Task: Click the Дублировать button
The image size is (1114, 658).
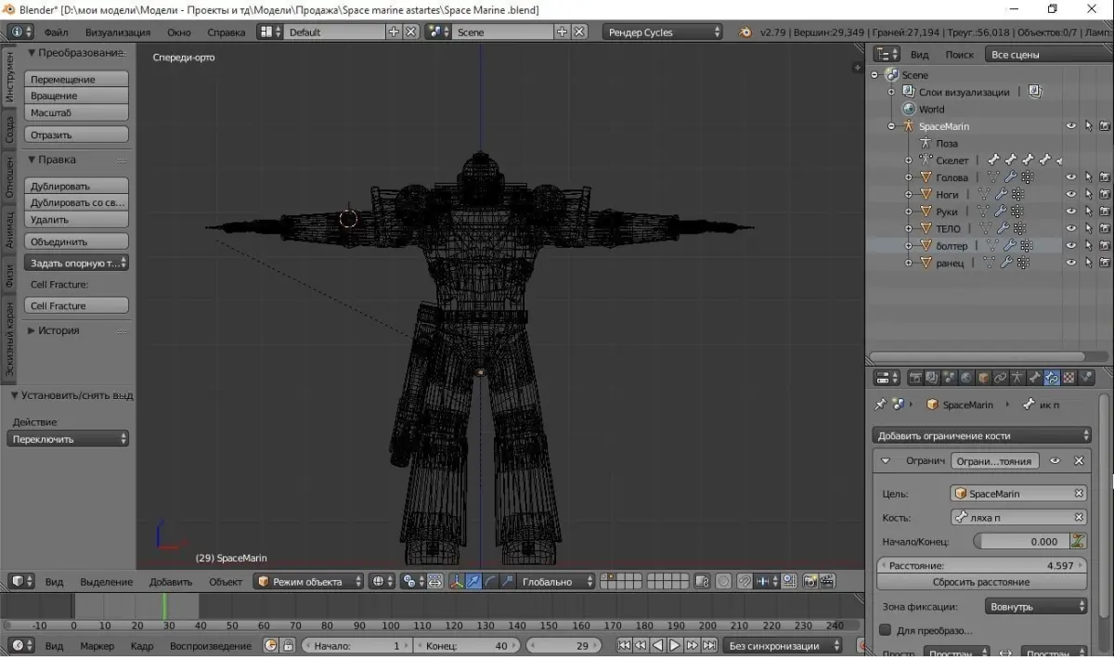Action: click(x=76, y=186)
